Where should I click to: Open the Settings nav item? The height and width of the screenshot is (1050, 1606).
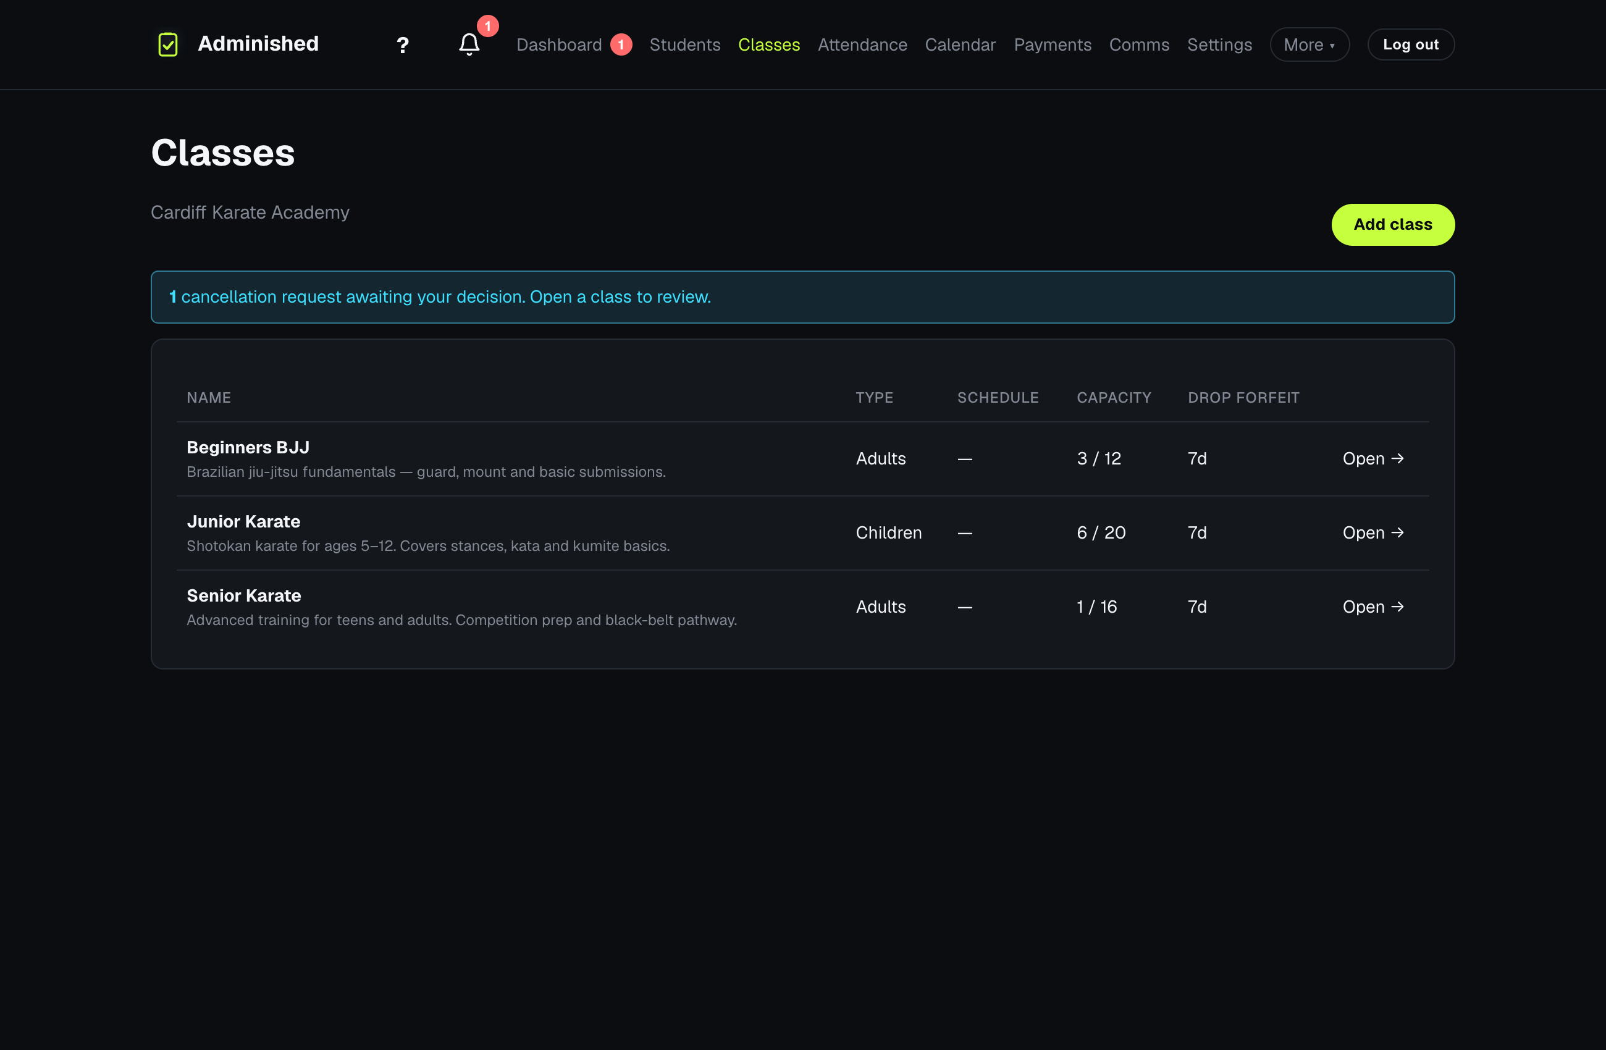click(1219, 44)
